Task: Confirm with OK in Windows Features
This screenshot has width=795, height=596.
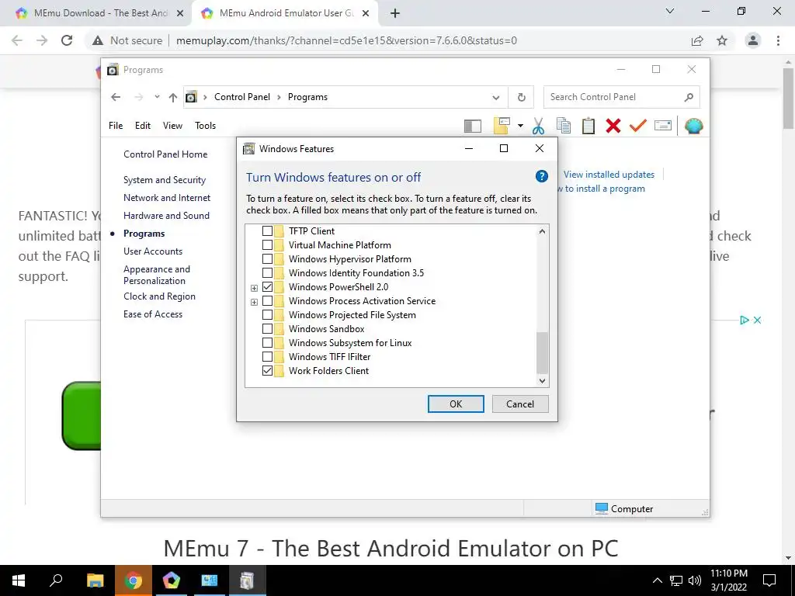Action: 456,404
